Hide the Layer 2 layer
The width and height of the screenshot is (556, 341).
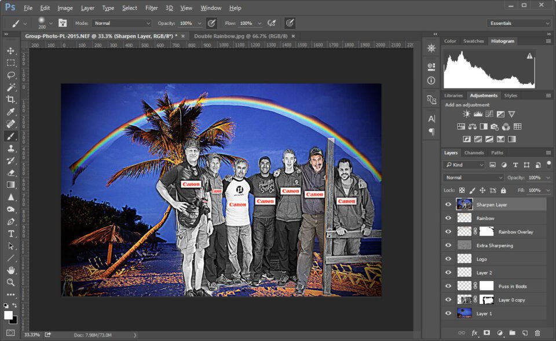[x=448, y=273]
